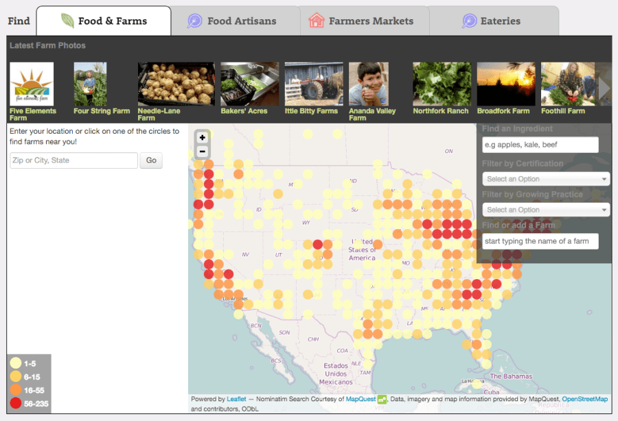Click the leaf icon on Food & Farms tab

[x=67, y=21]
